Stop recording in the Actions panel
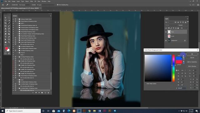Screen dimensions: 200x113 point(36,93)
